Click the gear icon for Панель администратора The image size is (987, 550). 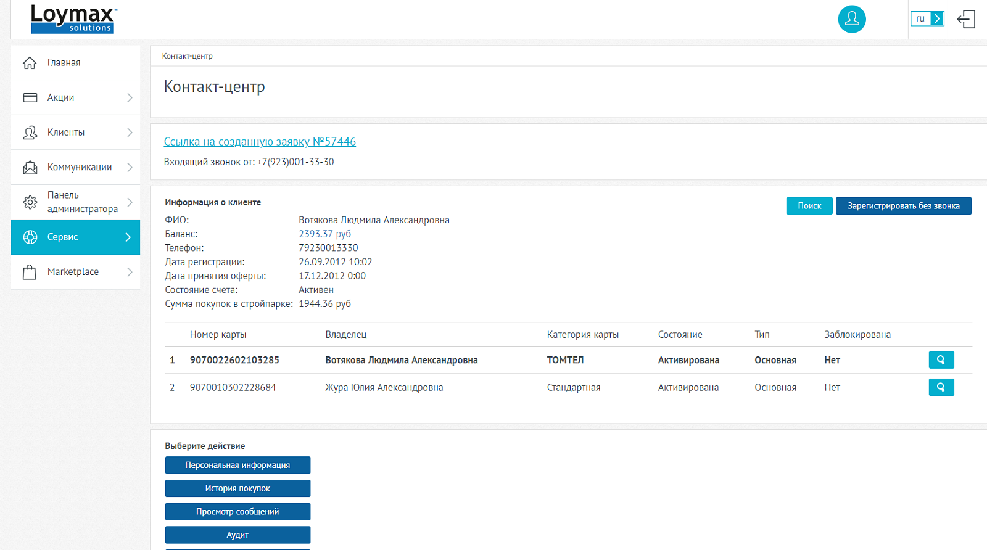pos(30,202)
